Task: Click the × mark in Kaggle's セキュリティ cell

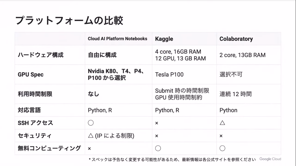Action: [157, 136]
